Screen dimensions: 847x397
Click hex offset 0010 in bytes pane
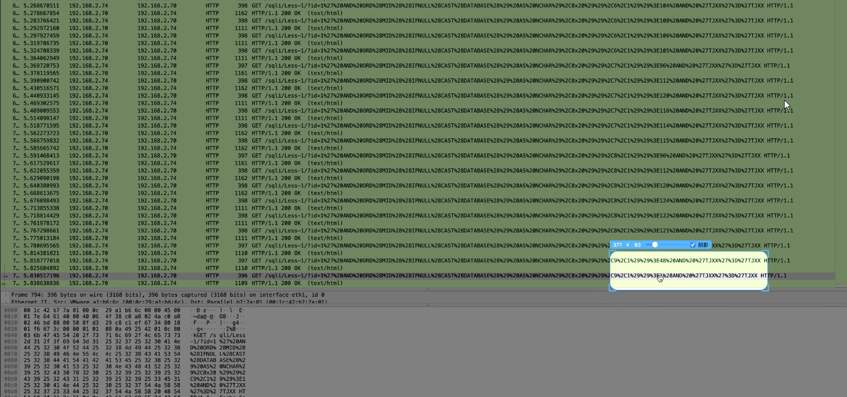tap(11, 317)
